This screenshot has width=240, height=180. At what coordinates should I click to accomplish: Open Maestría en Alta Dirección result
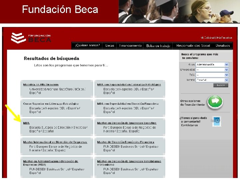click(41, 85)
